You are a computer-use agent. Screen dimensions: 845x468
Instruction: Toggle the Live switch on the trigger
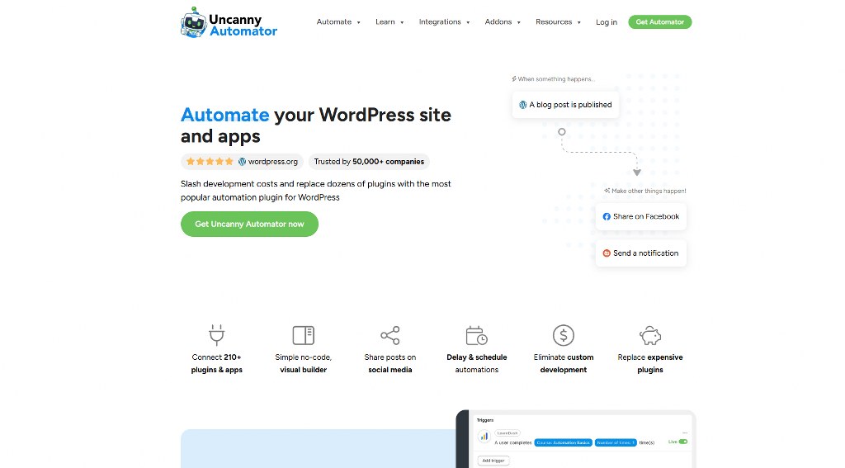tap(683, 442)
